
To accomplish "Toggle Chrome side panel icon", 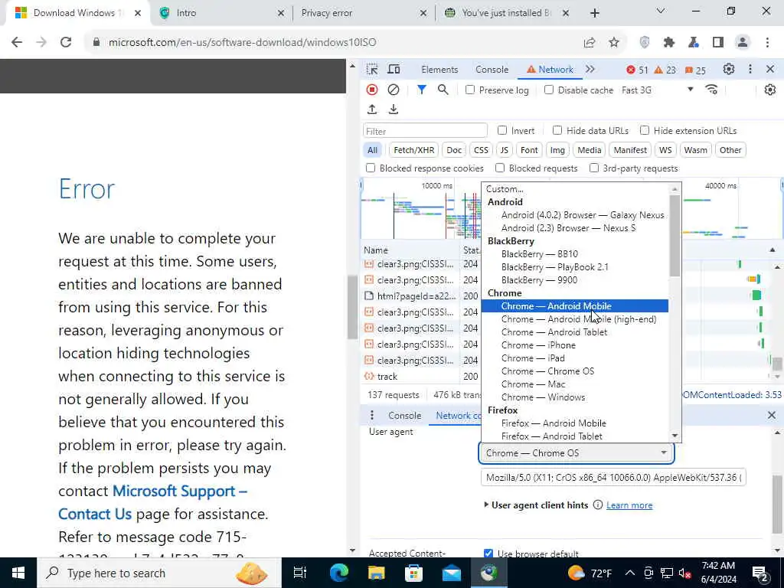I will [x=718, y=43].
